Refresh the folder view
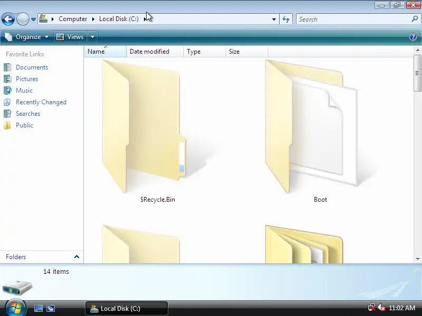The image size is (422, 316). click(x=286, y=19)
